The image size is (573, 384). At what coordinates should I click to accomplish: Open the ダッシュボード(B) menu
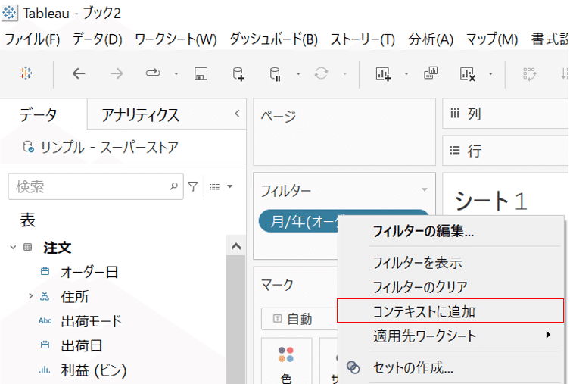(x=274, y=39)
